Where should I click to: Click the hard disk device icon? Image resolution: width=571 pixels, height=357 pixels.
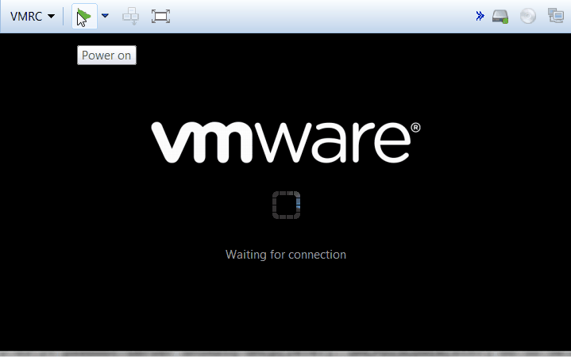point(500,17)
